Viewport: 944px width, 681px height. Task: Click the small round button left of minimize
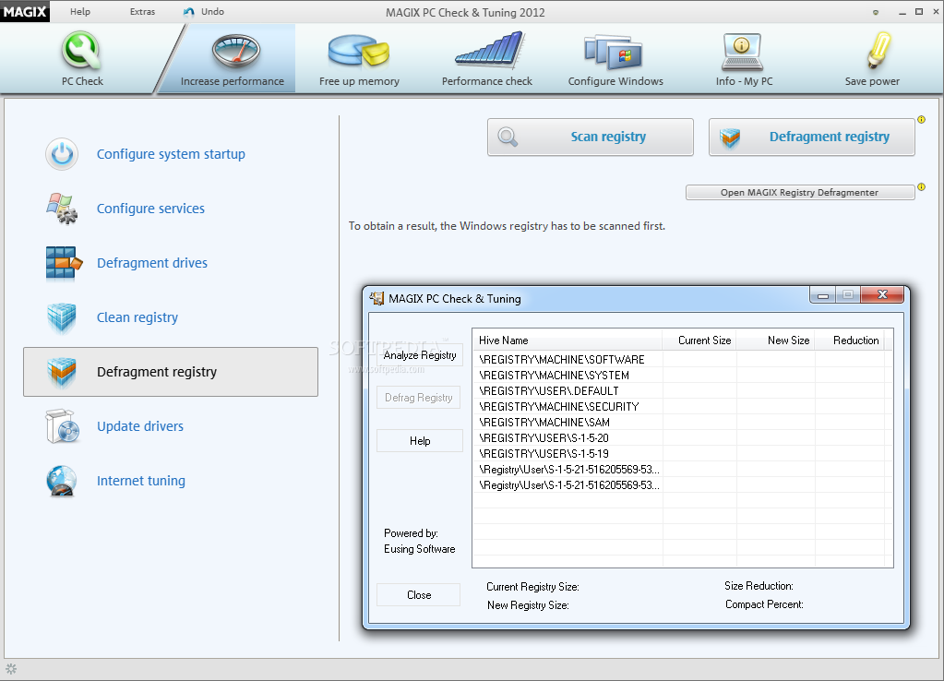[876, 12]
